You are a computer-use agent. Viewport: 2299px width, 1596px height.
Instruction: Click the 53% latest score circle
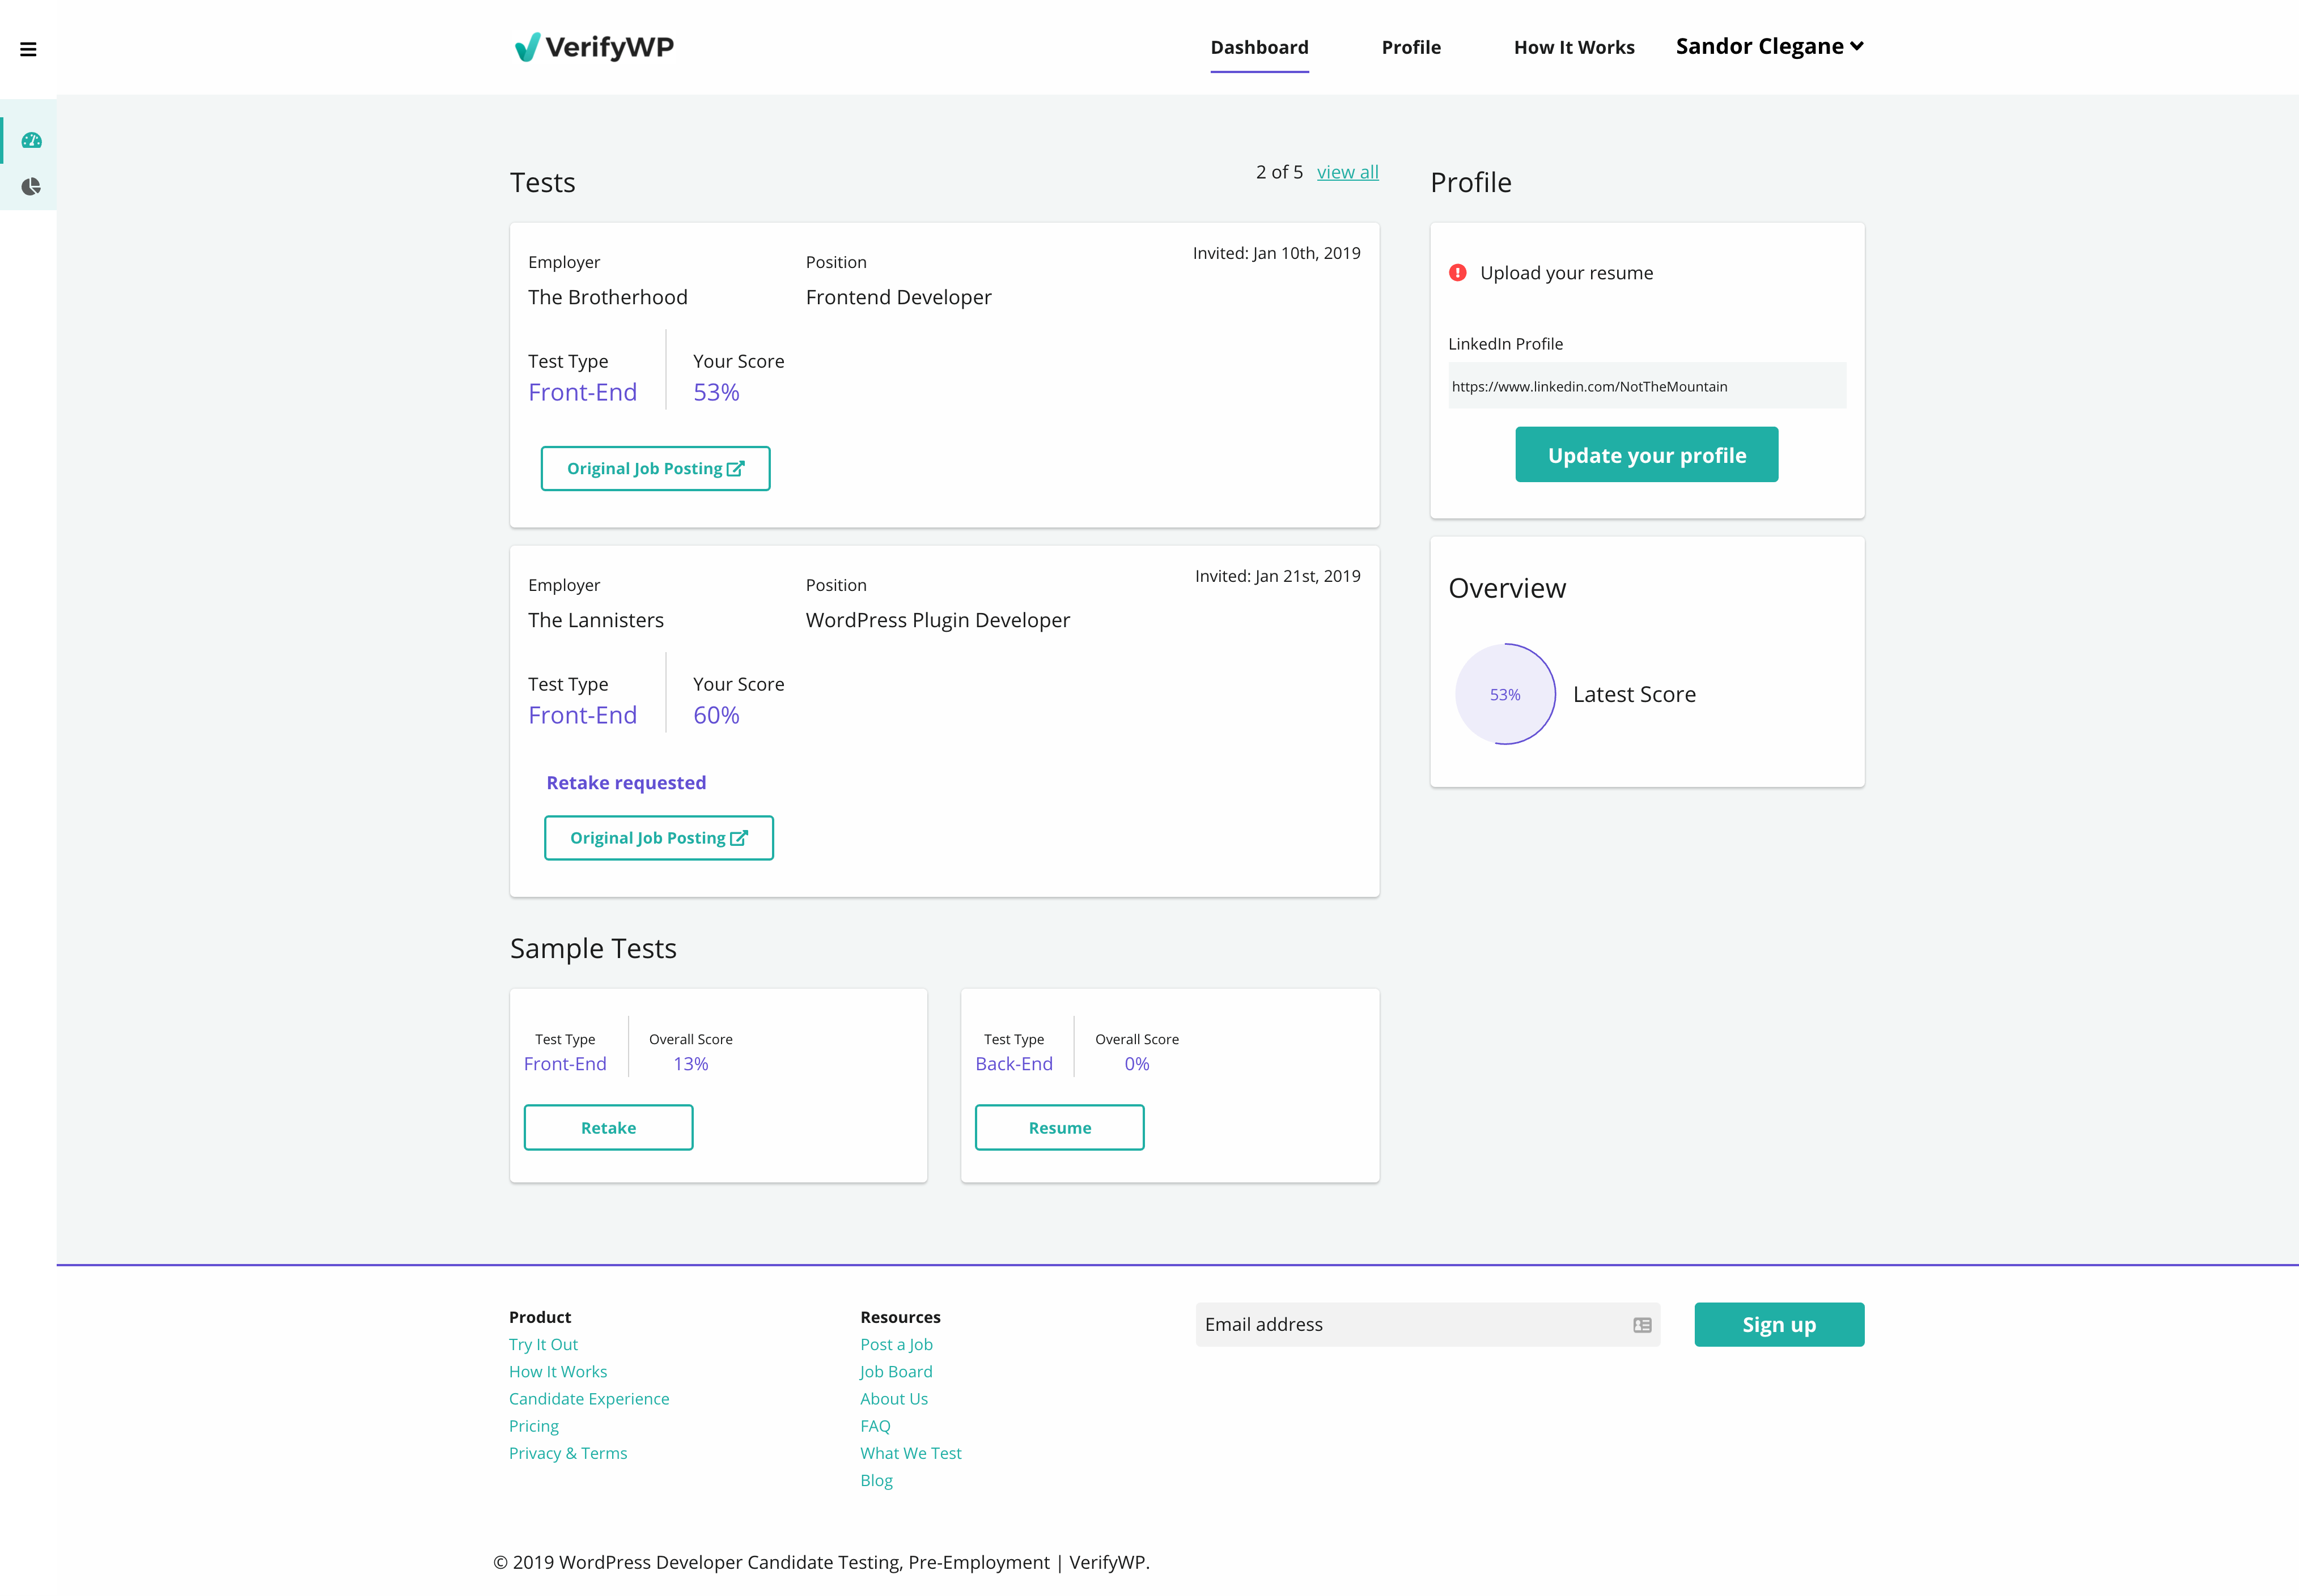pos(1505,694)
